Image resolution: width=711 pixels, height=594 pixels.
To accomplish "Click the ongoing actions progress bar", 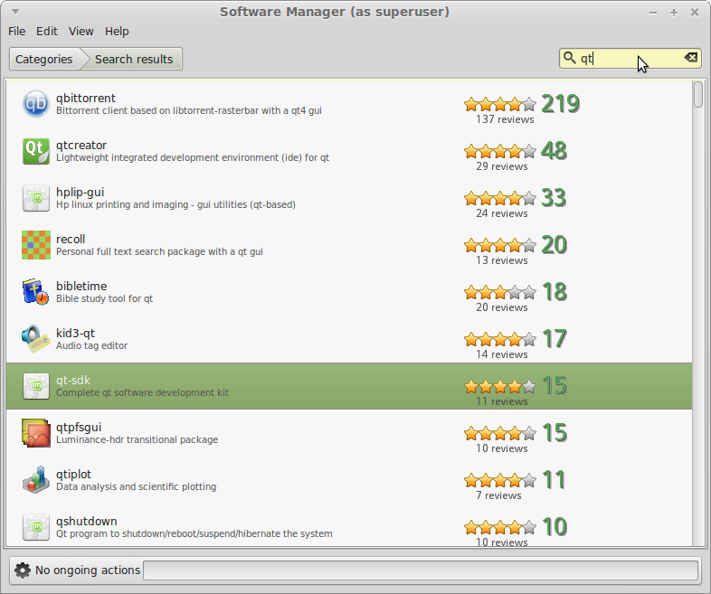I will 421,570.
